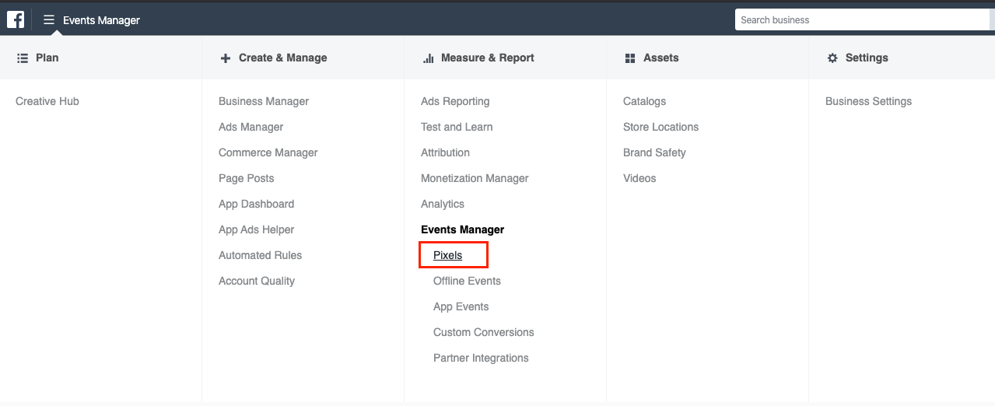Open Offline Events link

(467, 281)
